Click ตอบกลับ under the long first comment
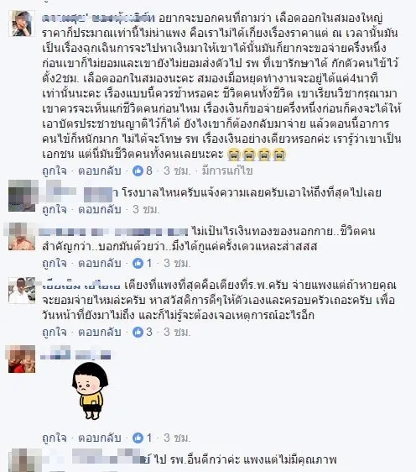 coord(100,171)
